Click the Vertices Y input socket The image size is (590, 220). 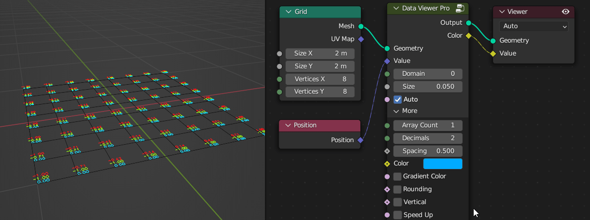(279, 92)
